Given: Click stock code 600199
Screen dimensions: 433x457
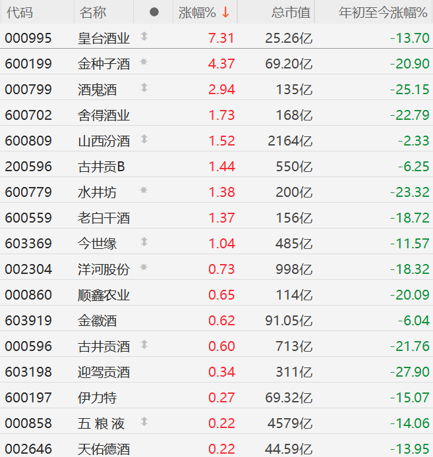Looking at the screenshot, I should tap(28, 64).
